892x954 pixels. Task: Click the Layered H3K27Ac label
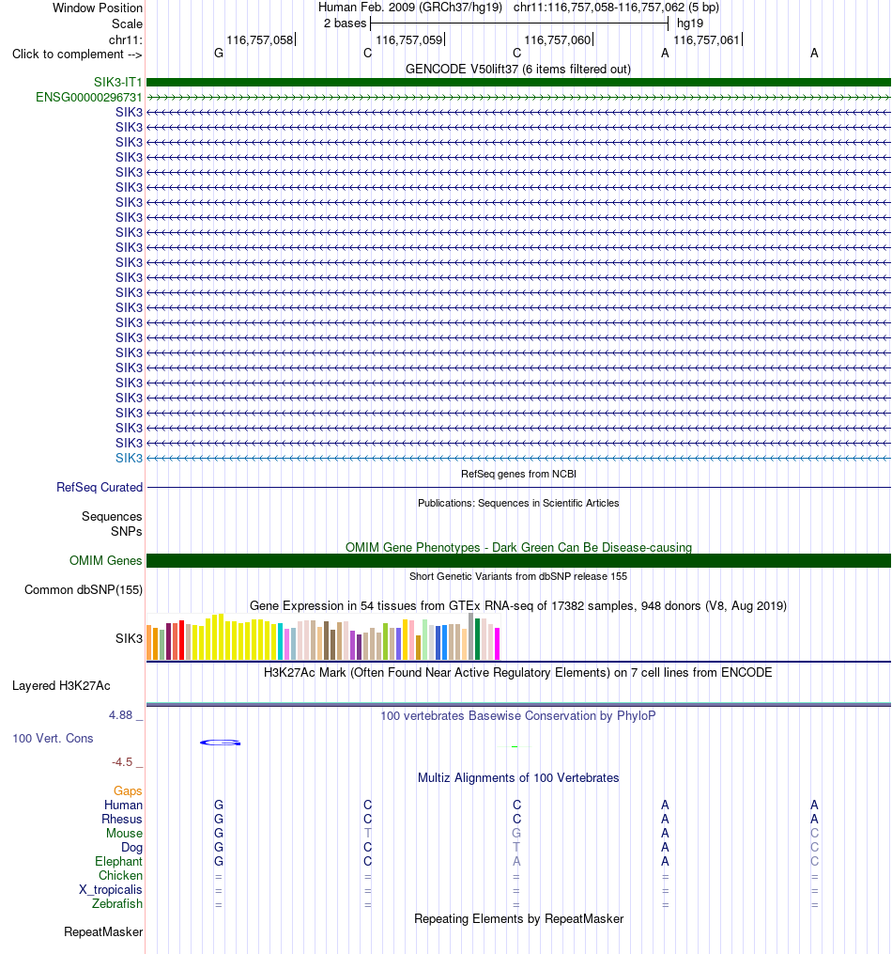61,686
